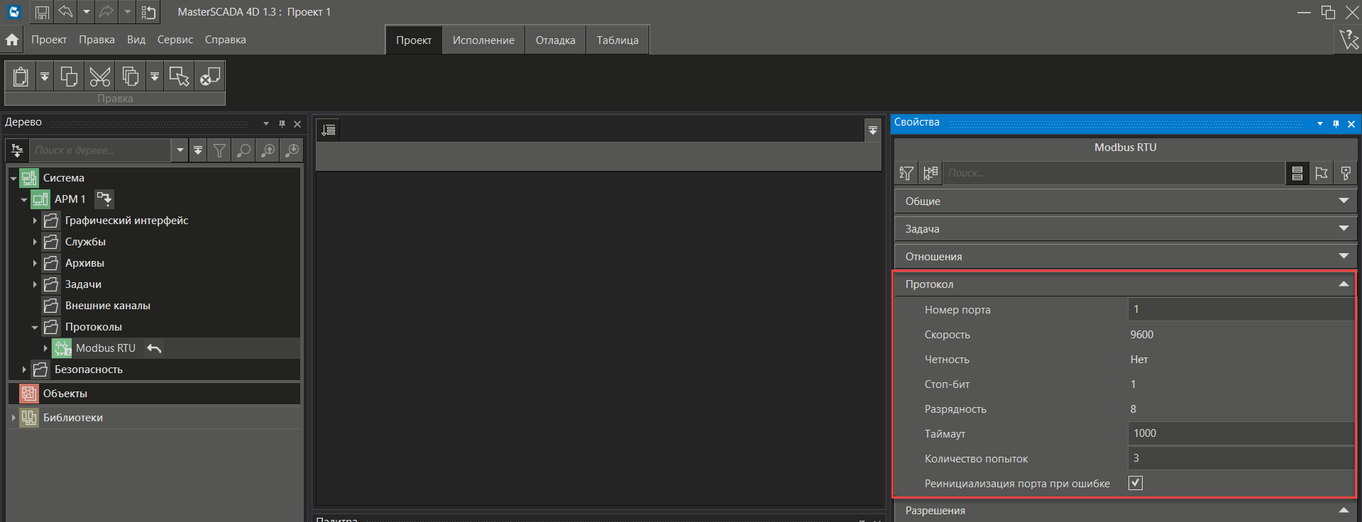
Task: Toggle the pin on the Свойства panel
Action: 1336,123
